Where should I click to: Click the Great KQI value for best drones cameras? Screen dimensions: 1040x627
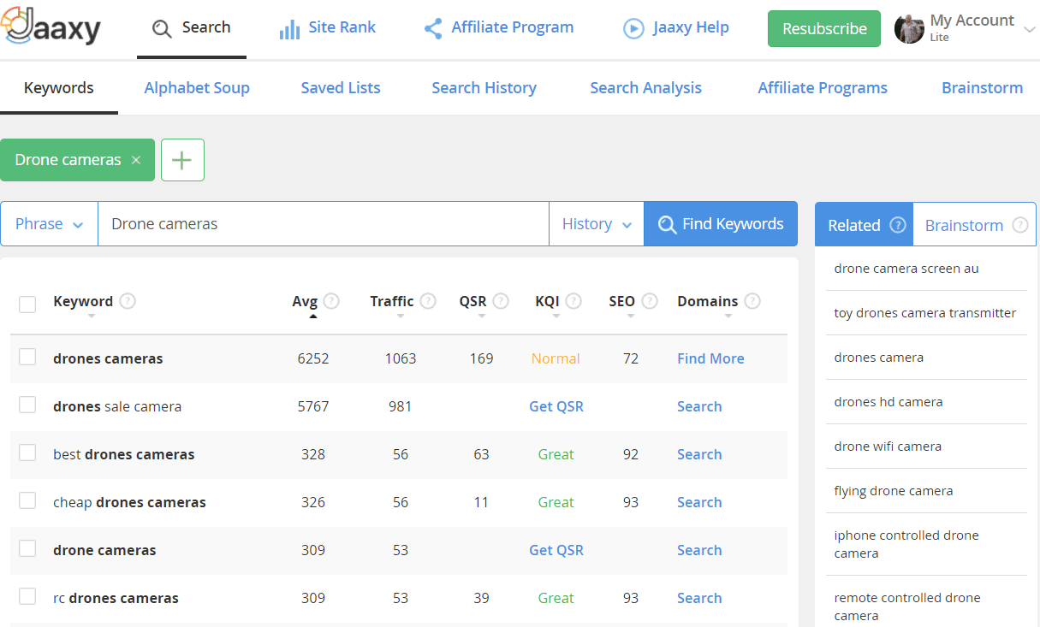556,454
